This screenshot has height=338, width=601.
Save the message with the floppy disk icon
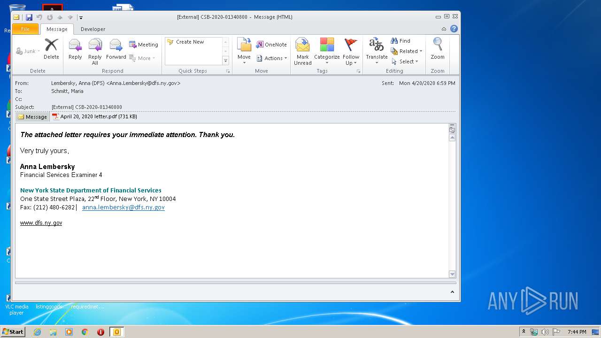tap(29, 17)
